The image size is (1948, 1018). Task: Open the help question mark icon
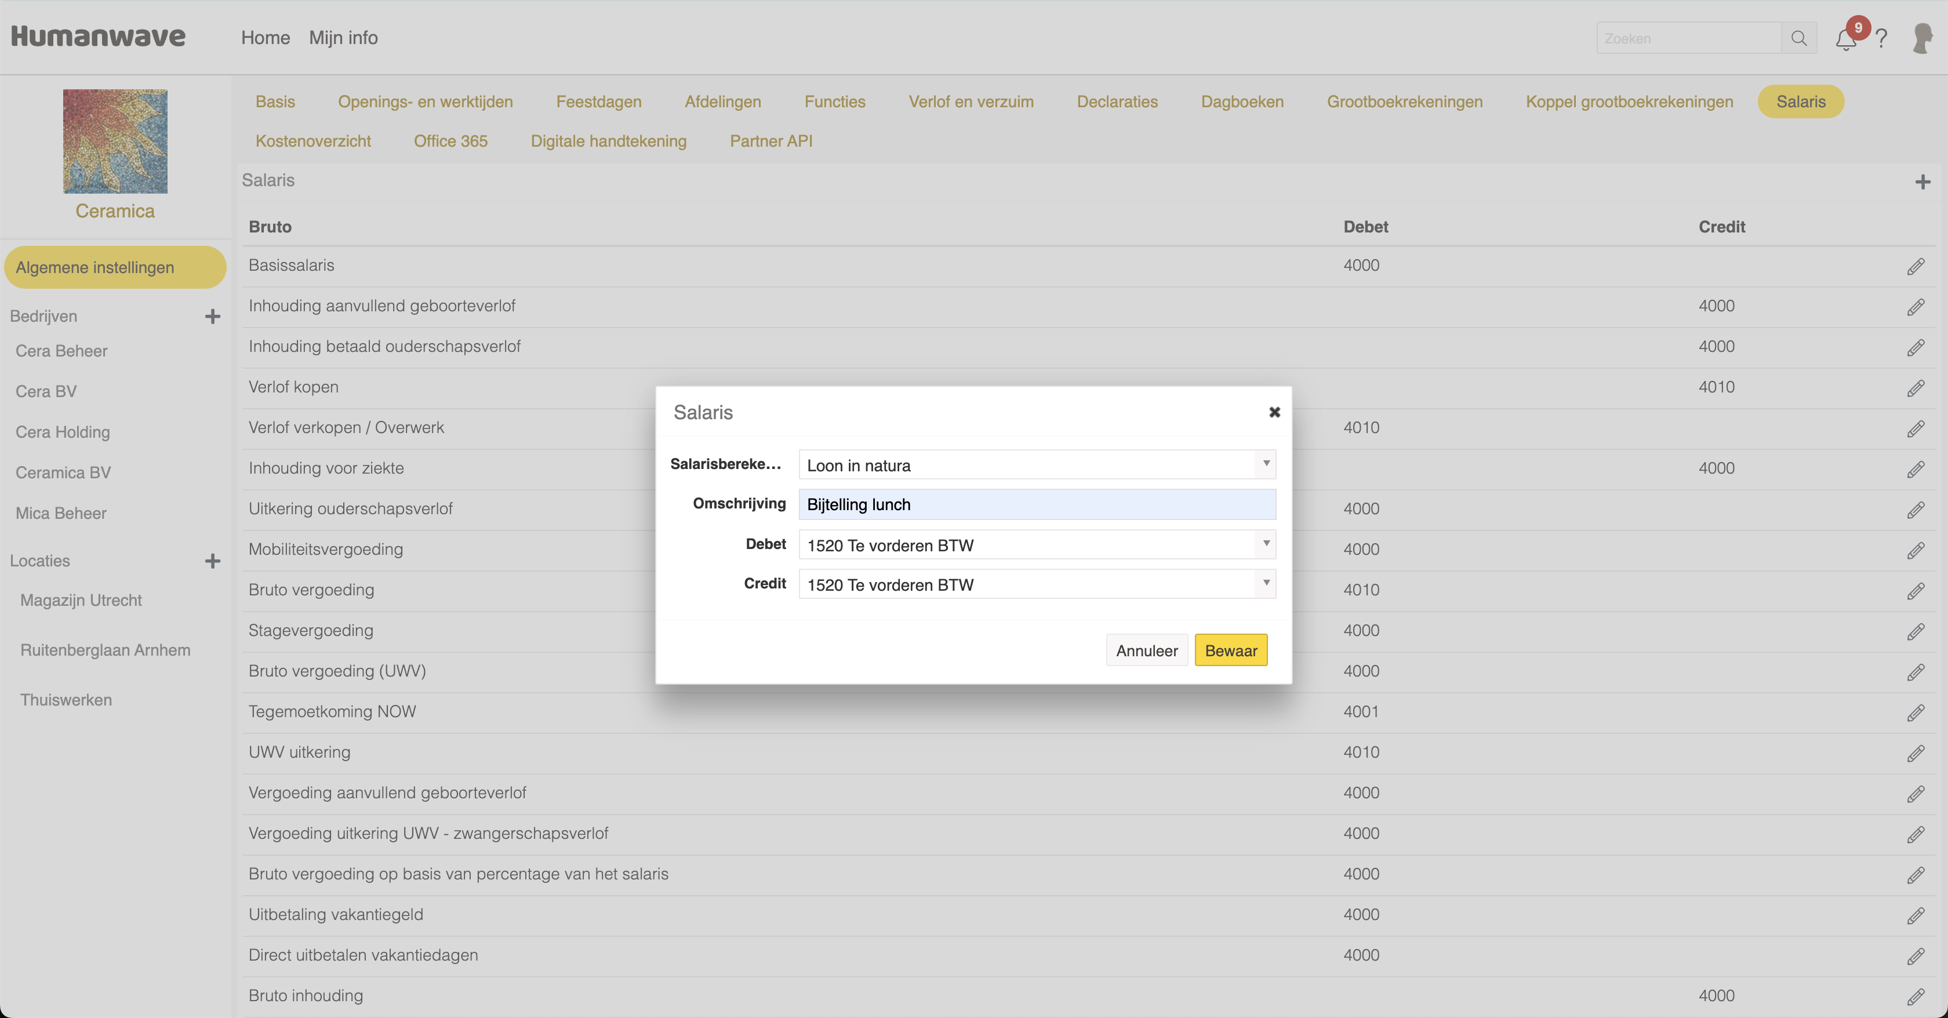[1882, 39]
